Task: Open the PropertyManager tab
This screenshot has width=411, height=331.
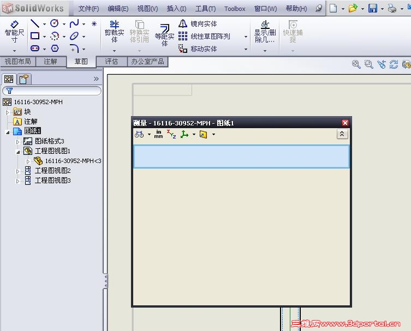Action: pos(24,79)
